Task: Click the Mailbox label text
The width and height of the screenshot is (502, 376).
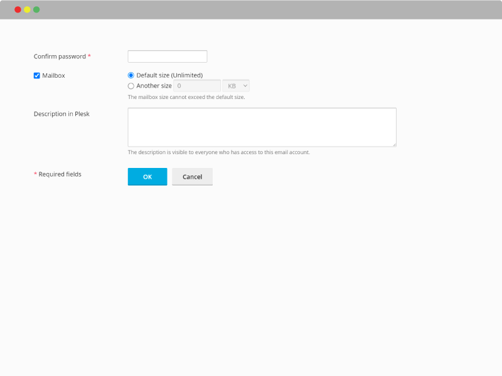Action: 53,75
